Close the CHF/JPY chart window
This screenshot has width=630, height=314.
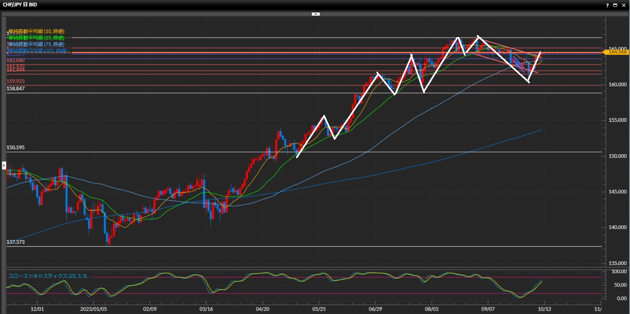(x=624, y=5)
